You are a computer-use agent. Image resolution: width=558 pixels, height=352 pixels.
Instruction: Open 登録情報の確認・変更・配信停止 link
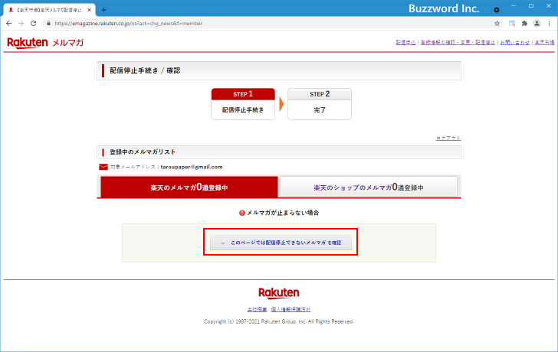tap(458, 42)
